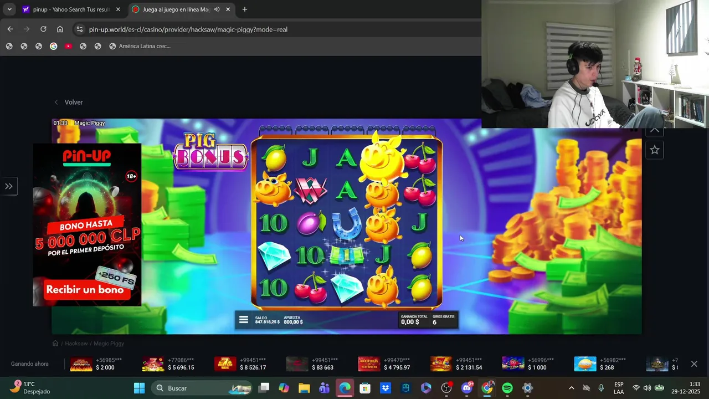Screen dimensions: 709x399
Task: Open a new browser tab
Action: 245,9
